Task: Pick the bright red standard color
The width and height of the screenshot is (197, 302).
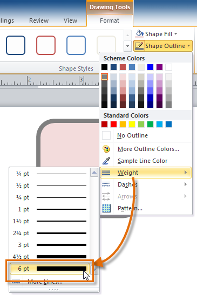Action: pyautogui.click(x=113, y=125)
